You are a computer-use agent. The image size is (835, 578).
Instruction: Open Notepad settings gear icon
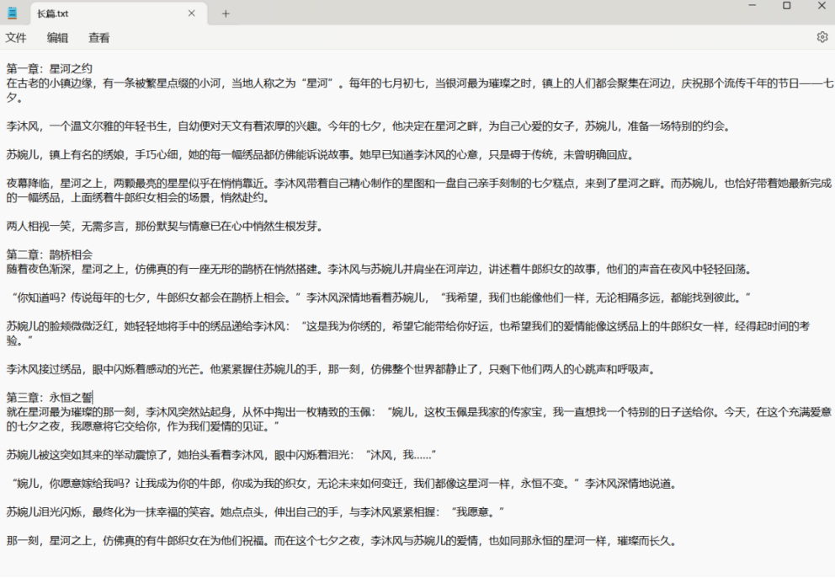[x=822, y=37]
